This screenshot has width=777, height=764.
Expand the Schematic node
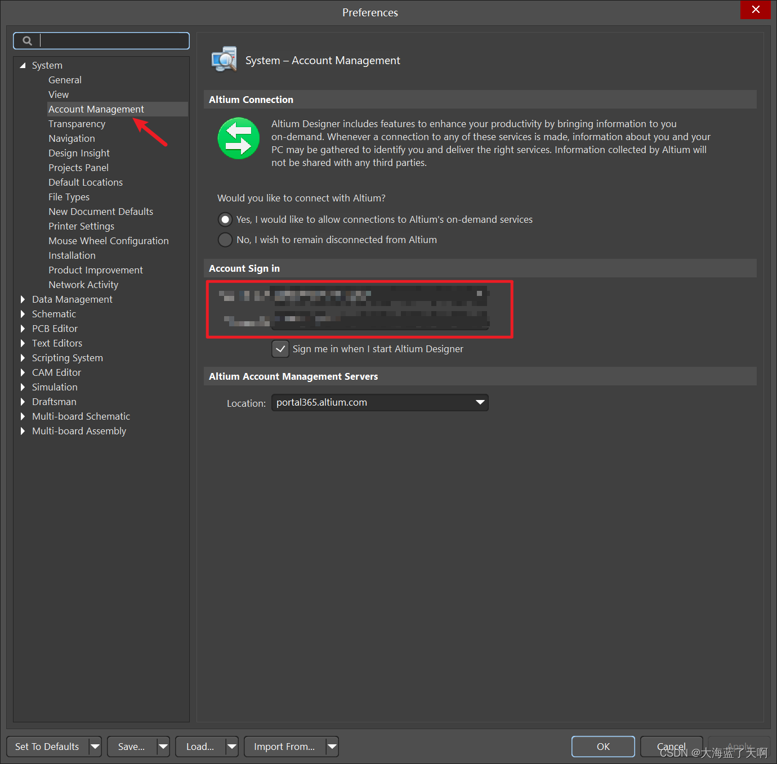[23, 314]
